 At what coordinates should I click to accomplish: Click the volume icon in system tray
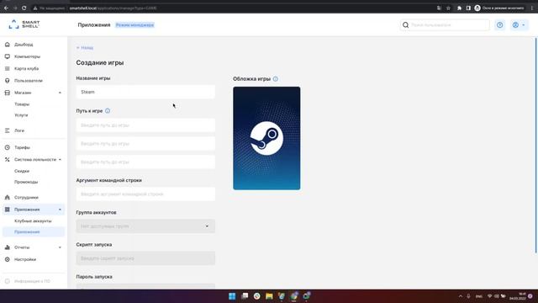497,296
